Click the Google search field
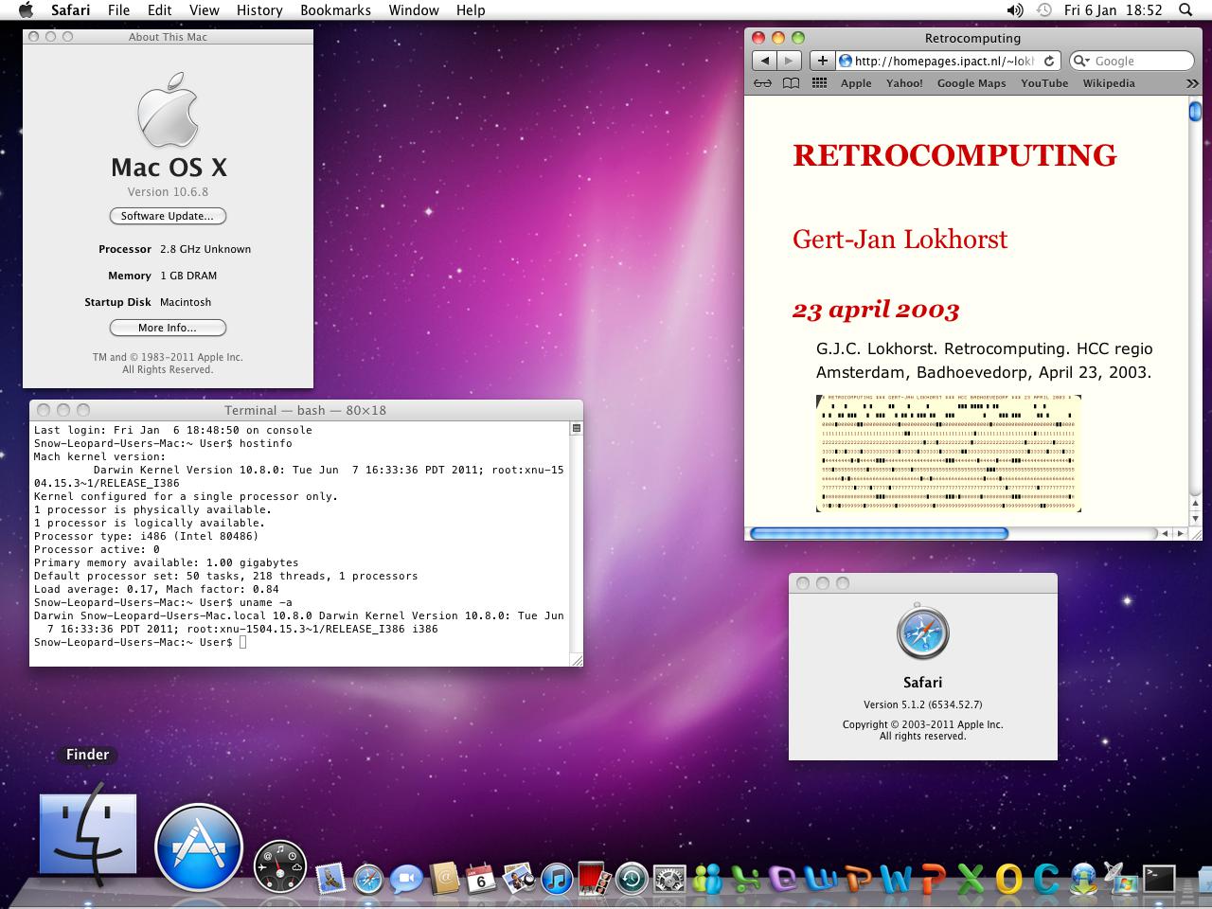Image resolution: width=1212 pixels, height=909 pixels. point(1132,61)
